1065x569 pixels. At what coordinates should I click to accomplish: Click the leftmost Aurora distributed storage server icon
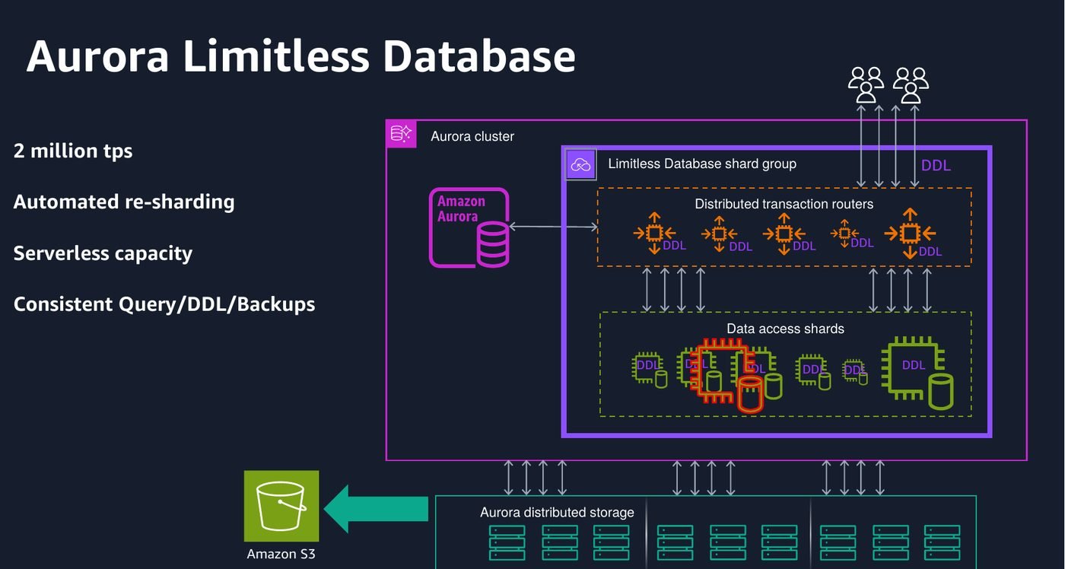(507, 542)
